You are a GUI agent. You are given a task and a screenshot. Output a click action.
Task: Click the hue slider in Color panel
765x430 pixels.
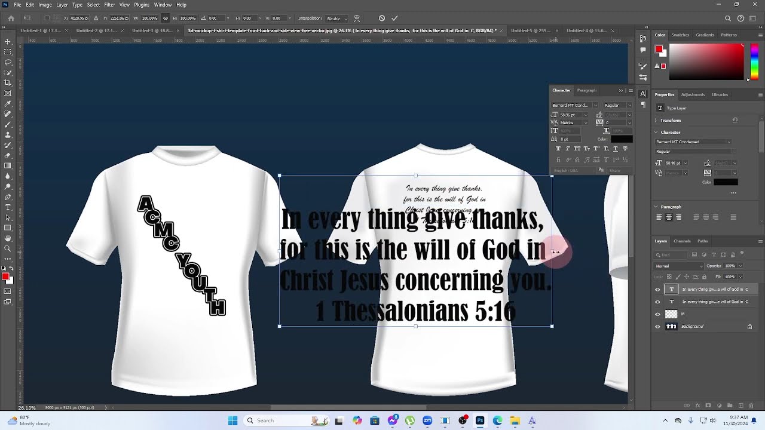point(754,63)
